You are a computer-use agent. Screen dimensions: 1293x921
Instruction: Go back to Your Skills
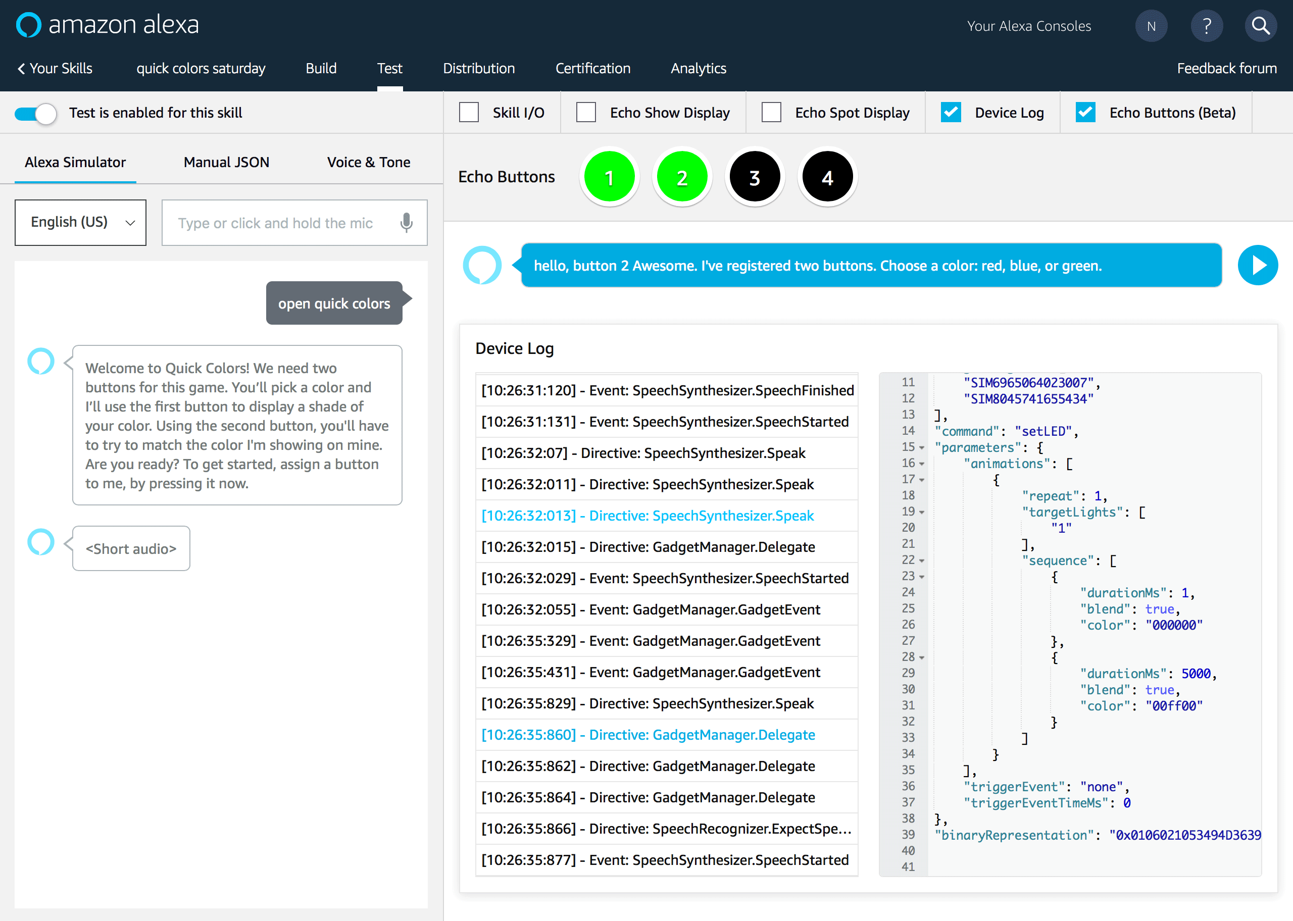pos(55,68)
